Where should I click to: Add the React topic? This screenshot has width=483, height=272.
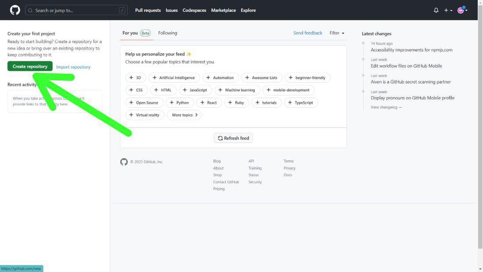coord(209,102)
